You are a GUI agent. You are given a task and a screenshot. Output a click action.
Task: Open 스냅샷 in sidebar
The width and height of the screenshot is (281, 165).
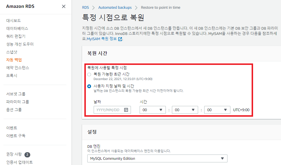(12, 52)
